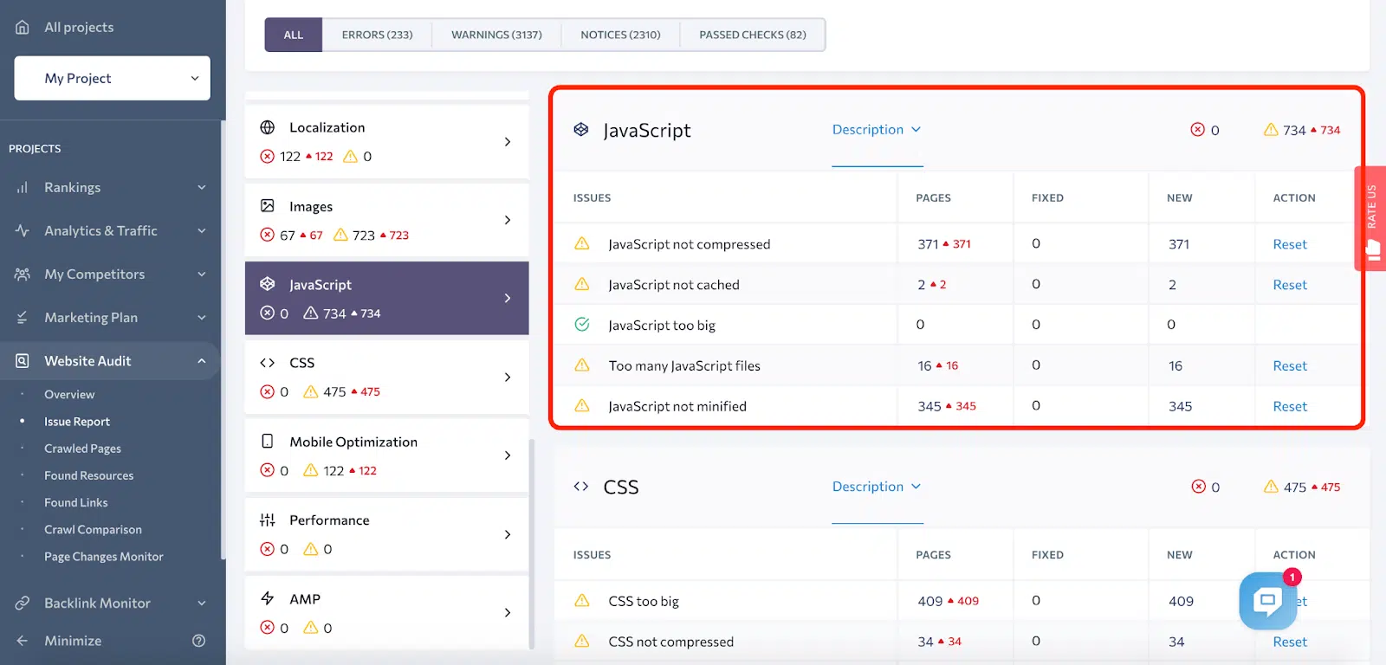The image size is (1386, 665).
Task: Click the Backlink Monitor link icon
Action: point(23,603)
